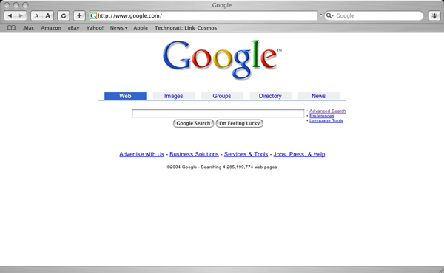This screenshot has height=273, width=444.
Task: Click the Google Search button
Action: (x=193, y=123)
